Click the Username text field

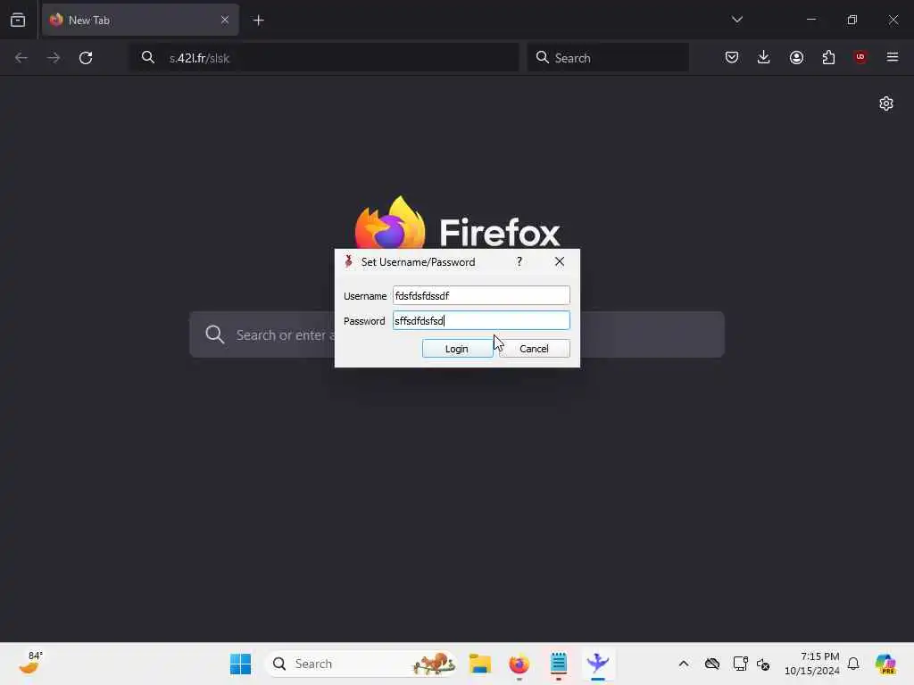pos(481,295)
